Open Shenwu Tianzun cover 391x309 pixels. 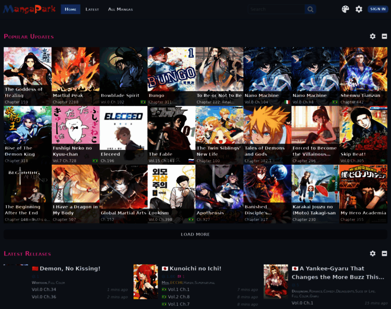(x=363, y=76)
